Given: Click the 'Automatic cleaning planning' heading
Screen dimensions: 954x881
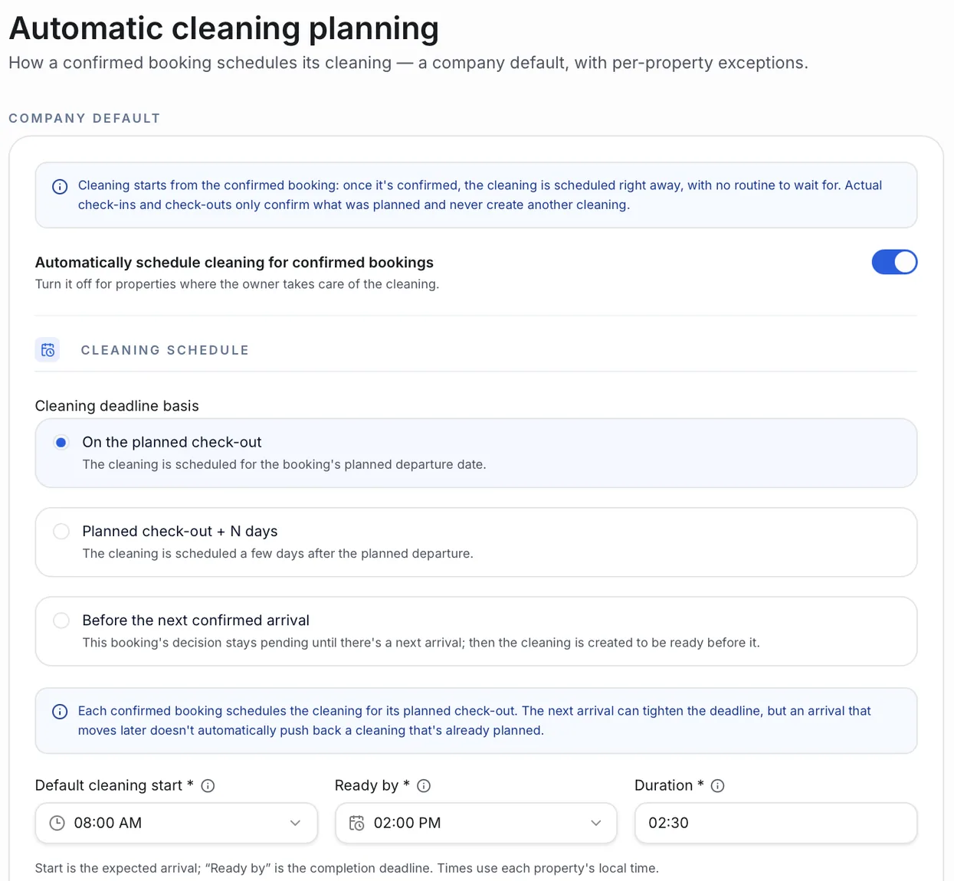Looking at the screenshot, I should 224,28.
